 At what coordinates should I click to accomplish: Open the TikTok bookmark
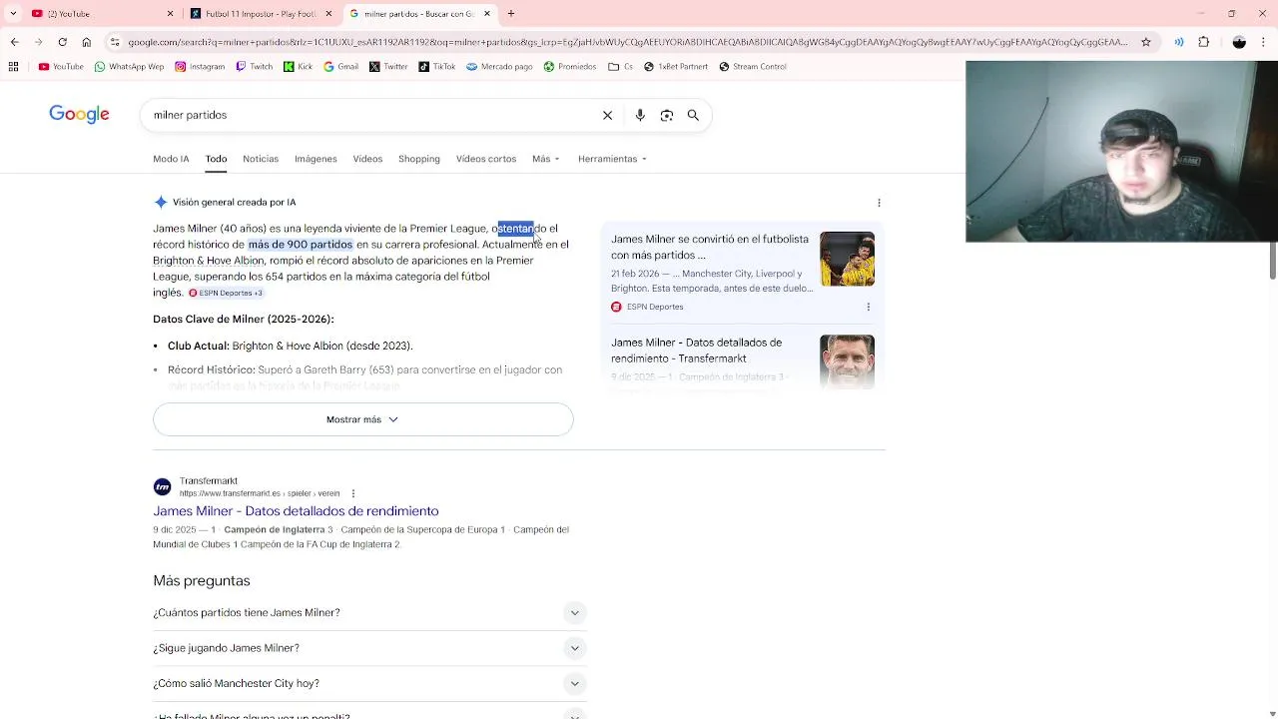click(x=437, y=67)
